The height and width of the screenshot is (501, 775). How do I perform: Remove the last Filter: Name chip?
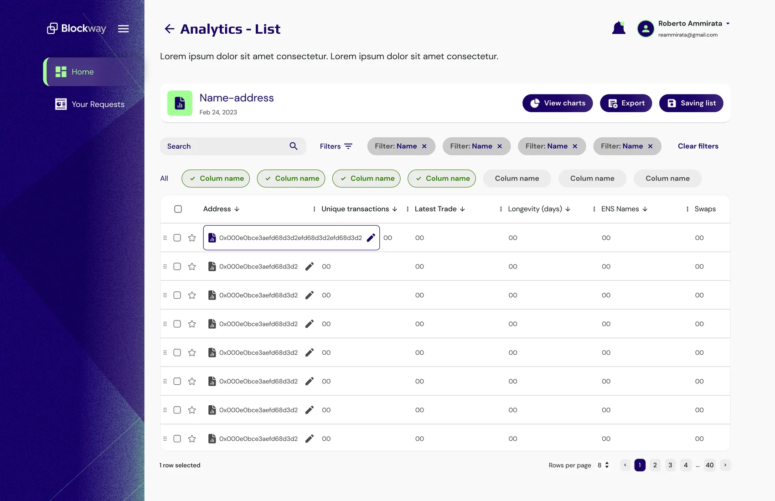(651, 146)
